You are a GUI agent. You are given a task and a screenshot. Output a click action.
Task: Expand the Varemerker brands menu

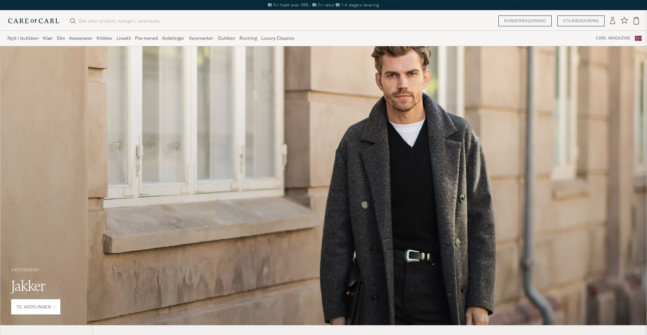(x=201, y=38)
